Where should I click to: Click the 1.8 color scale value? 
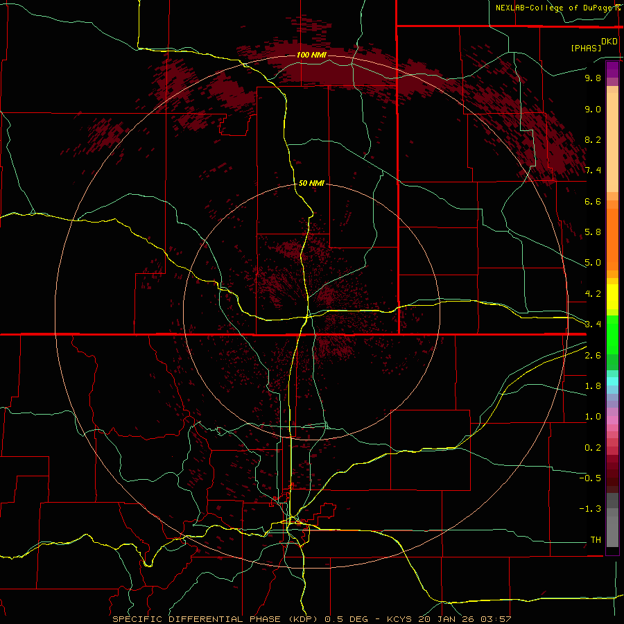593,386
